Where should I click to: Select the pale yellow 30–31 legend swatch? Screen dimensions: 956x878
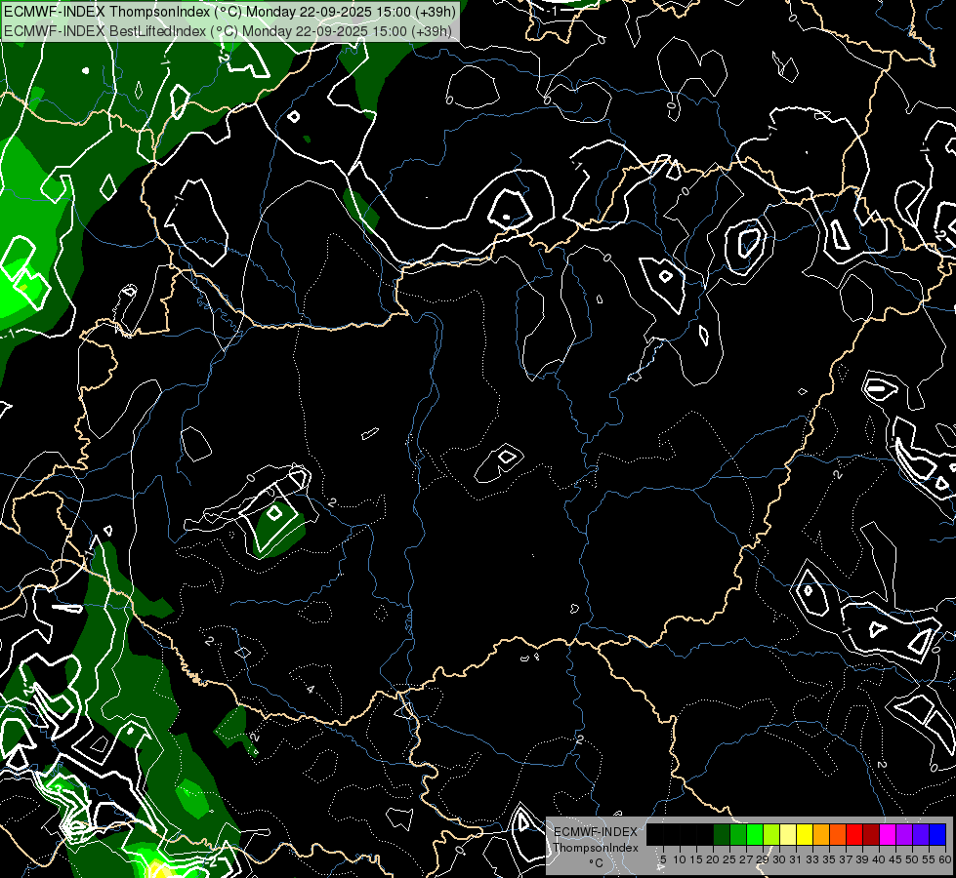[x=788, y=835]
